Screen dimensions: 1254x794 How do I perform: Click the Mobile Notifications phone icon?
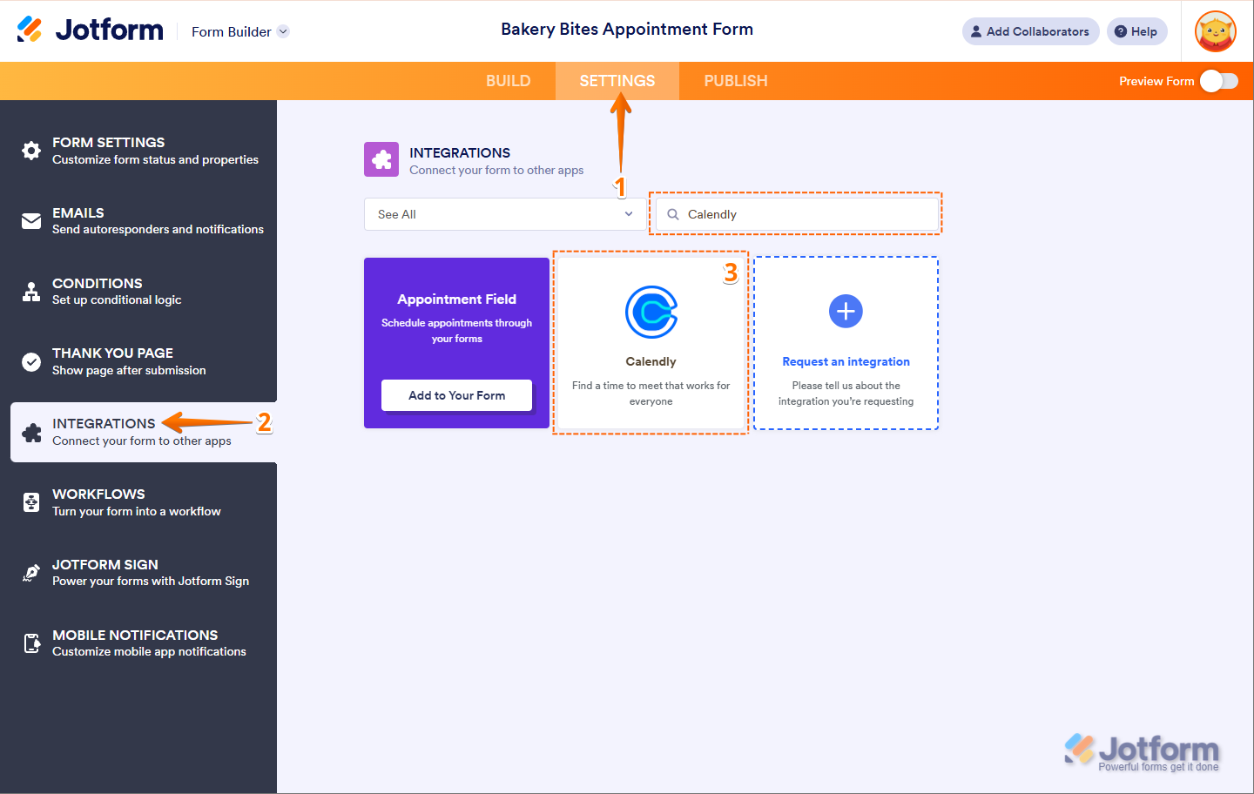(x=31, y=643)
